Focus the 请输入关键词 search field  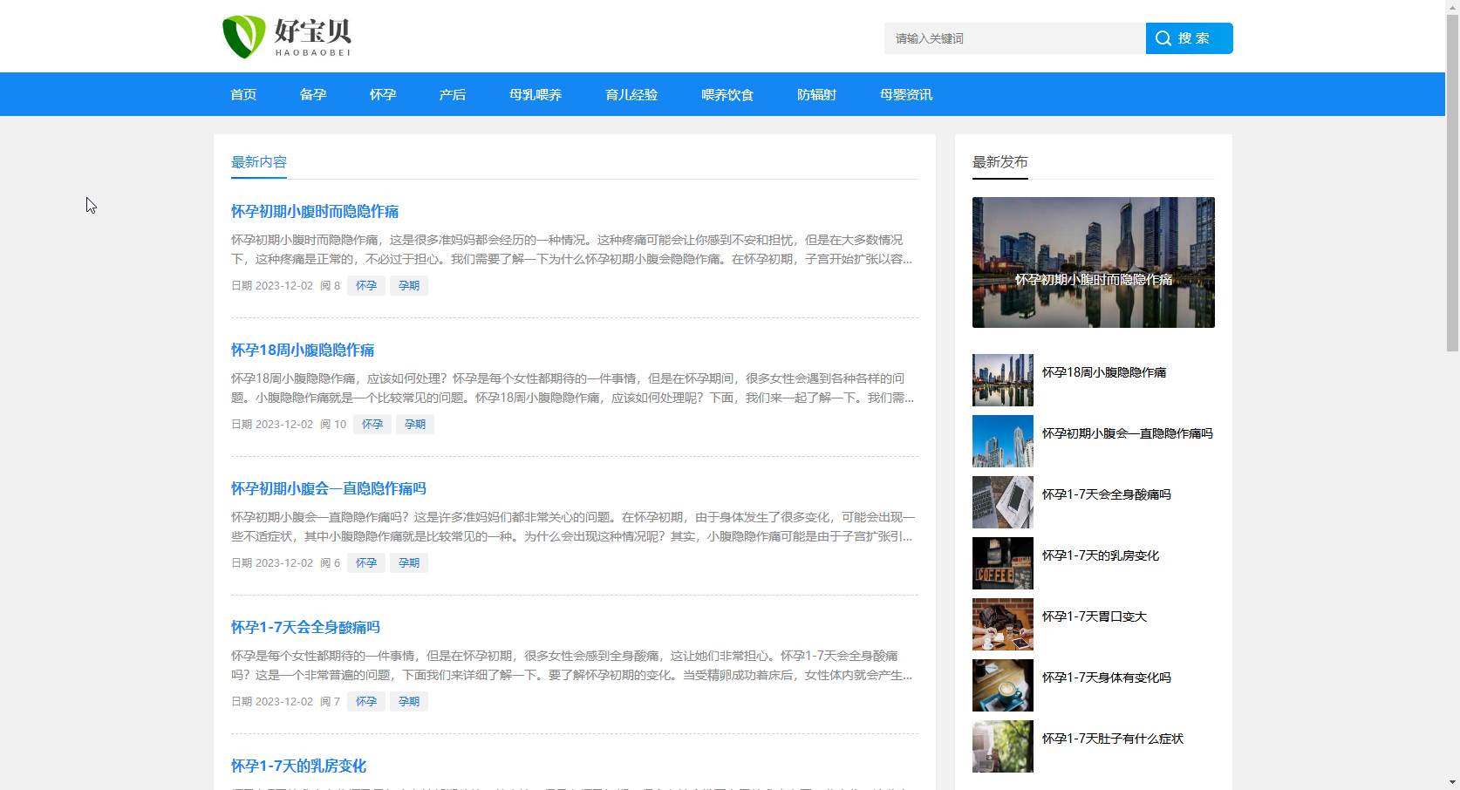click(x=1014, y=38)
